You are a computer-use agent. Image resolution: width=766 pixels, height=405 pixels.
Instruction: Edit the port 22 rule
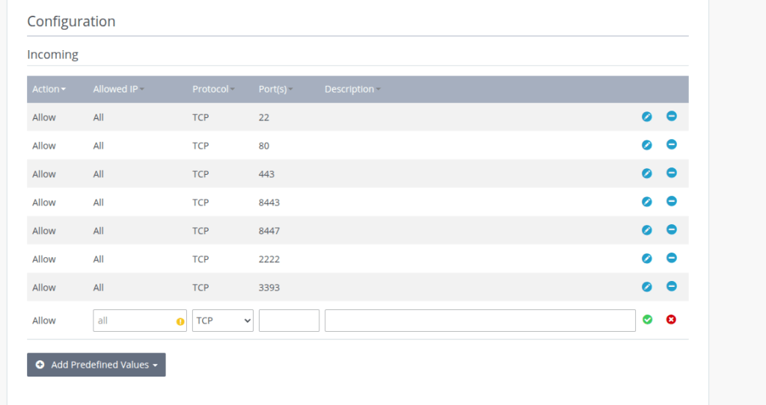pos(647,117)
